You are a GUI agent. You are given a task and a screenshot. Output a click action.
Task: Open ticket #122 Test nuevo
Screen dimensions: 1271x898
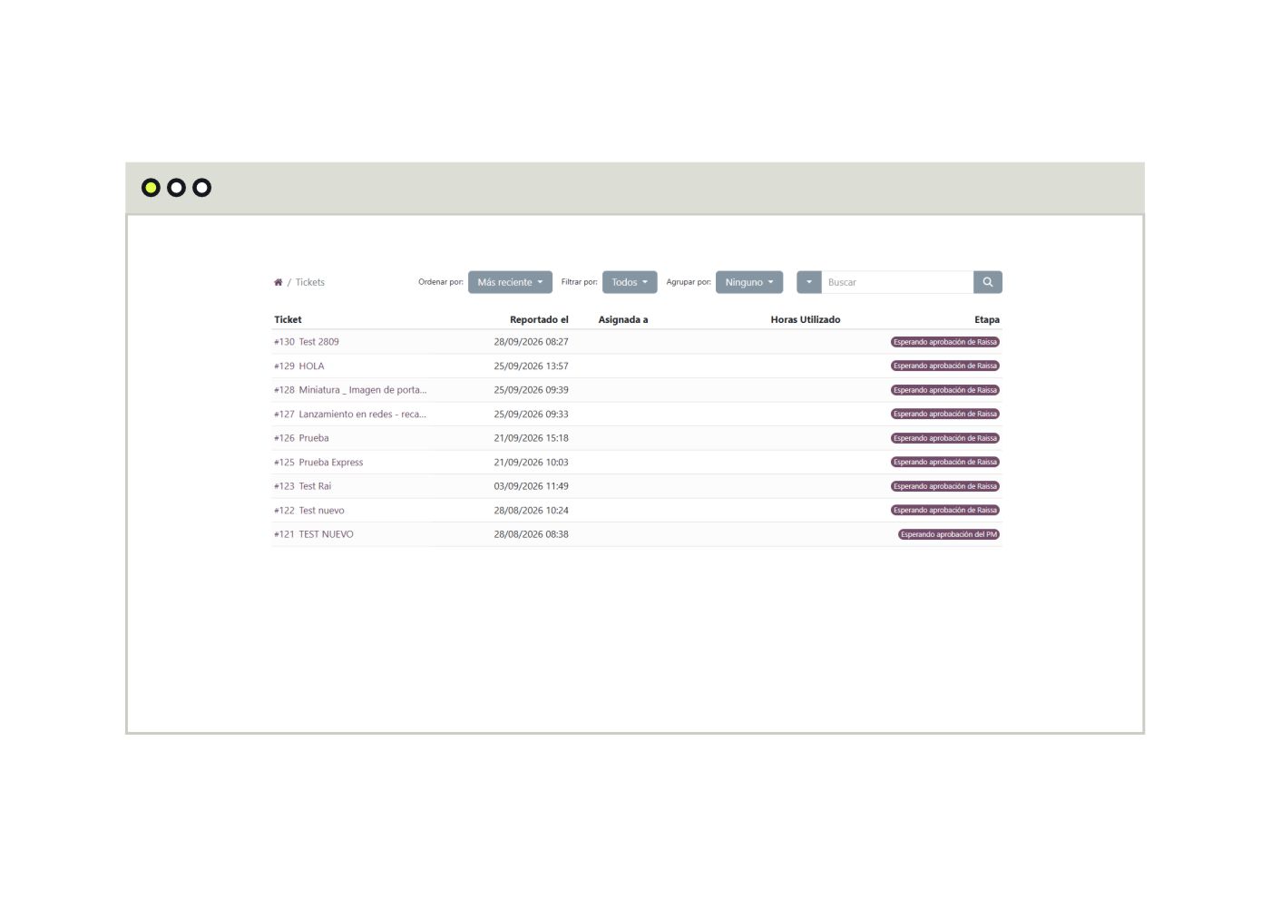point(309,511)
